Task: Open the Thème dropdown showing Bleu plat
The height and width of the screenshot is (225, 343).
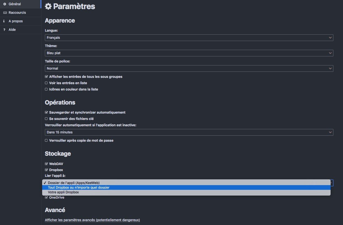Action: pyautogui.click(x=189, y=53)
